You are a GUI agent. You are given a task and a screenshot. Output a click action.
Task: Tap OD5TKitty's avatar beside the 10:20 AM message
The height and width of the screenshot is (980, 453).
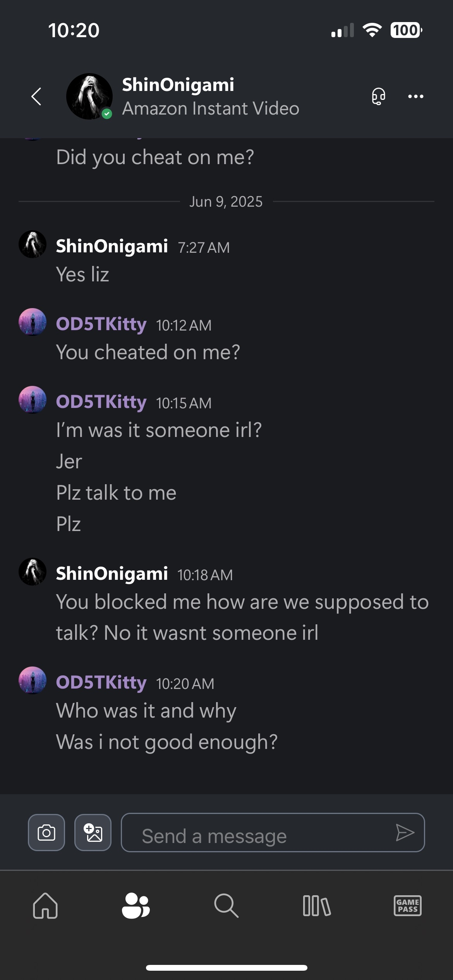coord(33,680)
